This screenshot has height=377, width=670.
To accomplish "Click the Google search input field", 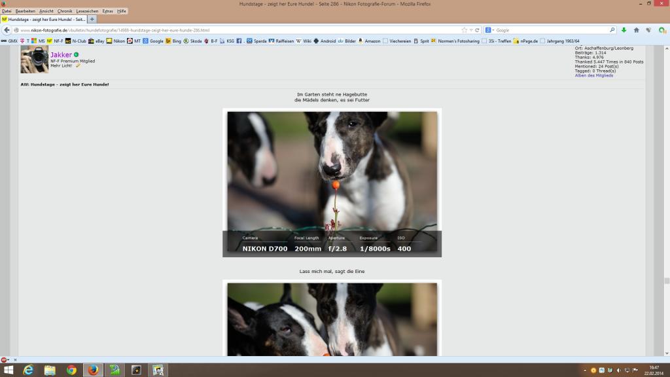I will [552, 30].
